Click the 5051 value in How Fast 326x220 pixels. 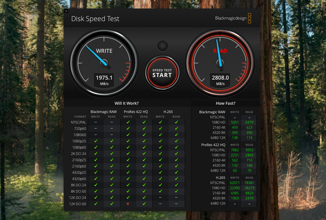(x=235, y=122)
